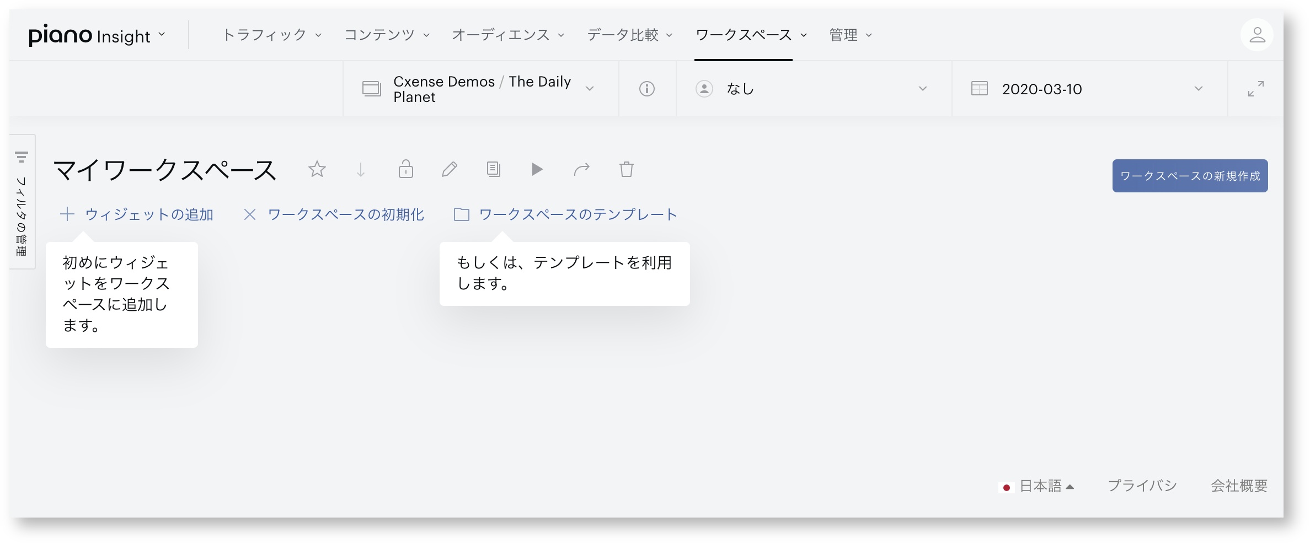Click the folder icon for ワークスペースのテンプレート

462,214
